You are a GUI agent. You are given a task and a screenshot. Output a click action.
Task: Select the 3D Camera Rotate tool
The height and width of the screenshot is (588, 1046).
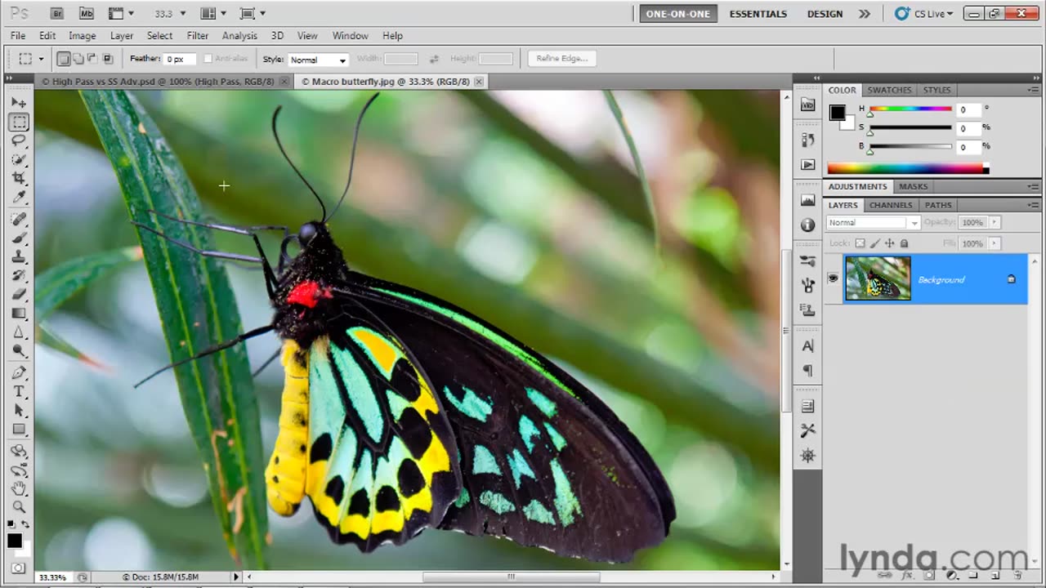point(19,470)
